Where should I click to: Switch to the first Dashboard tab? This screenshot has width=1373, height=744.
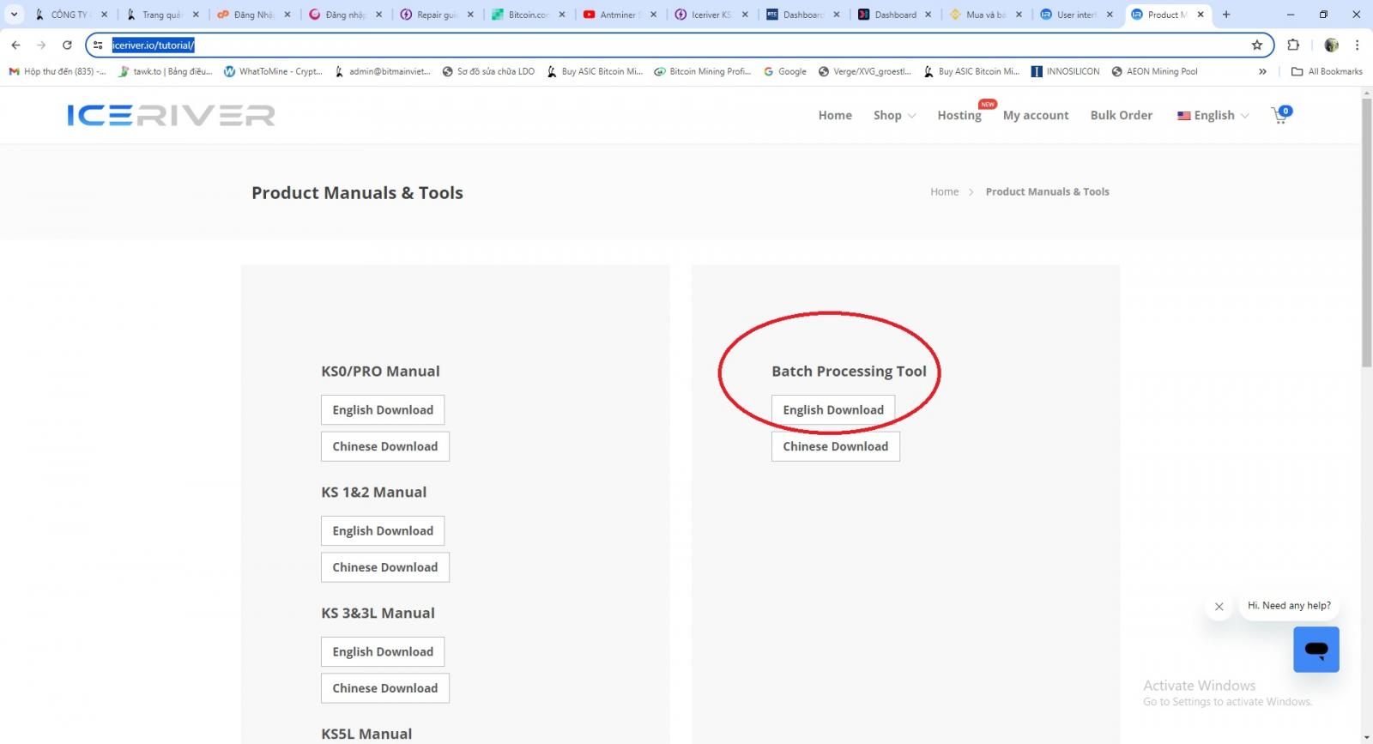pyautogui.click(x=803, y=15)
